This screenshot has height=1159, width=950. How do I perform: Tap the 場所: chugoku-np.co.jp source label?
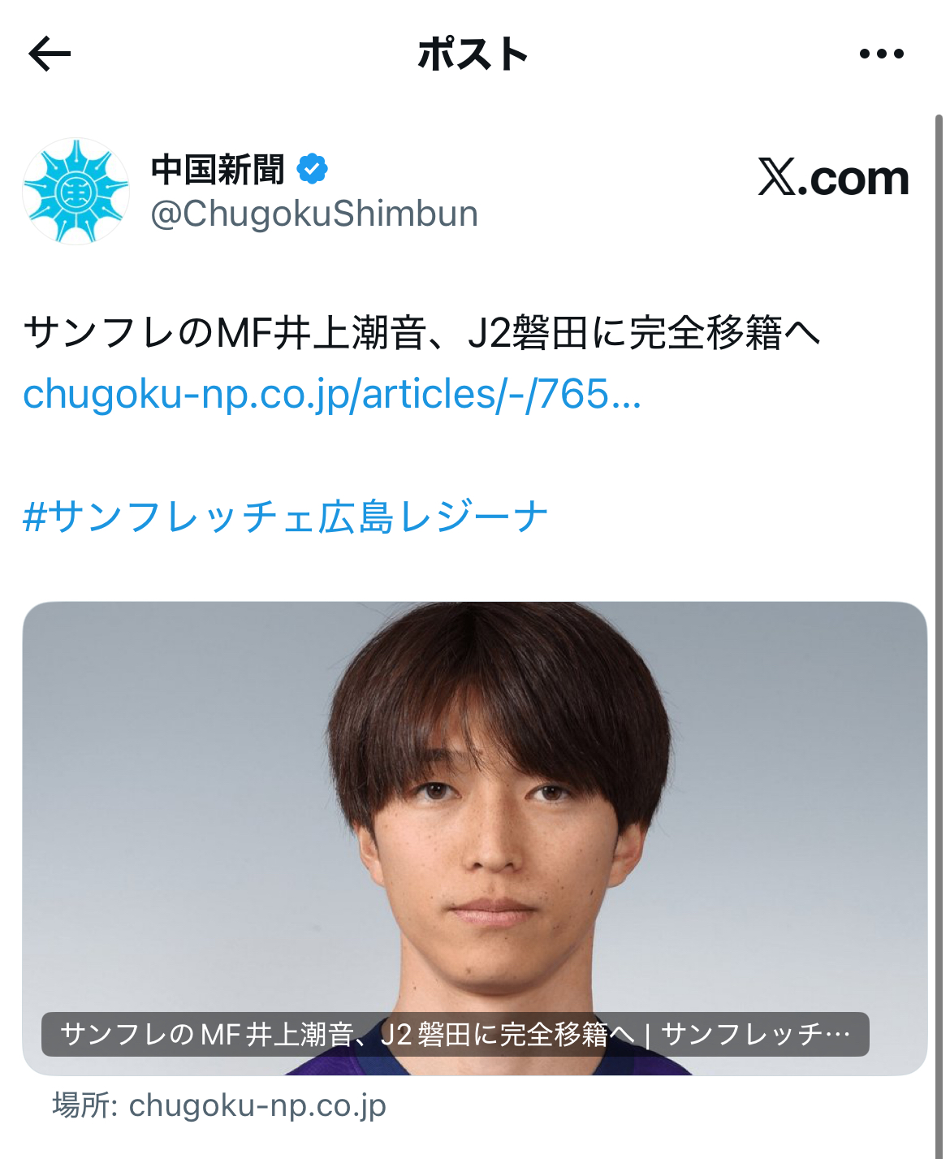[x=219, y=1105]
